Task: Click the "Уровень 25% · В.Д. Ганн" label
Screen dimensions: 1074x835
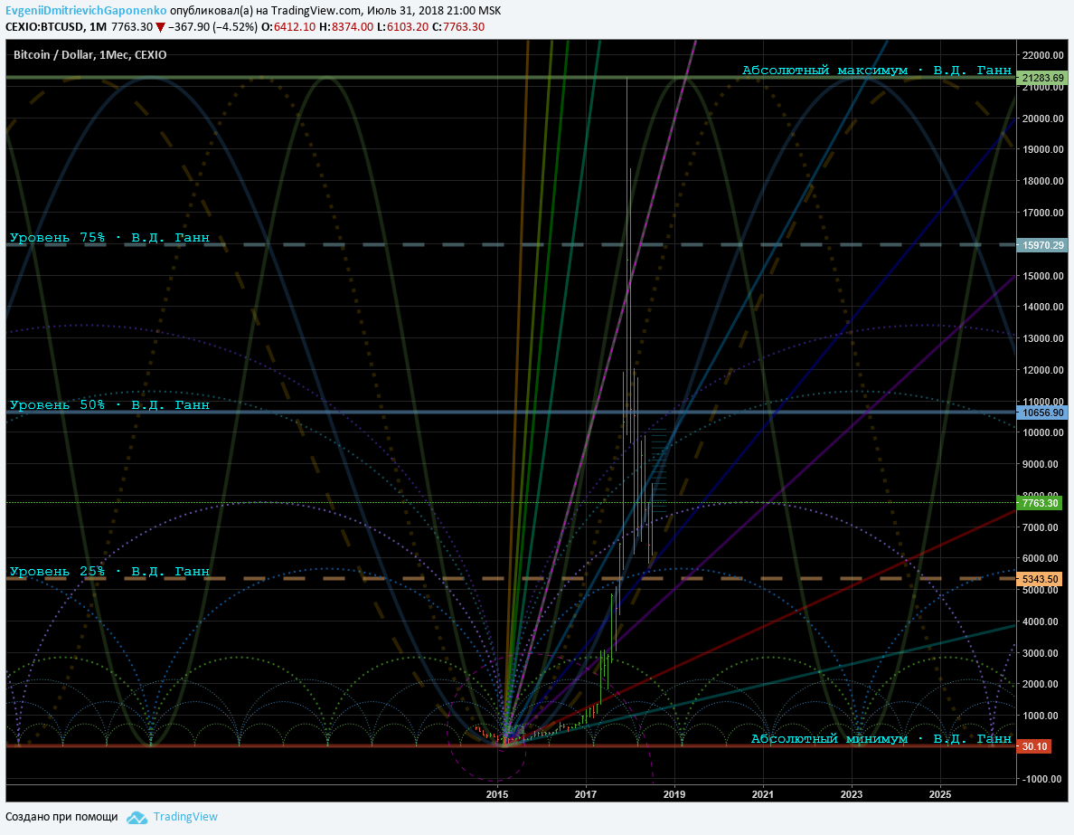Action: pos(109,571)
